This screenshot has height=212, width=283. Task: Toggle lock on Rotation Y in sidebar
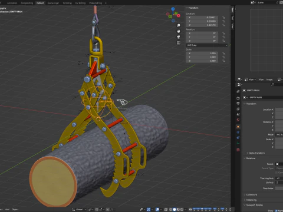pos(224,37)
